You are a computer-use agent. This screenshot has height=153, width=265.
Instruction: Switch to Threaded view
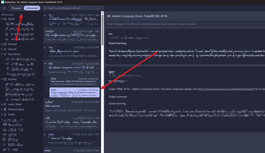click(16, 8)
